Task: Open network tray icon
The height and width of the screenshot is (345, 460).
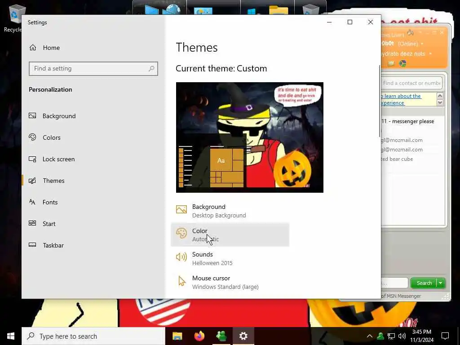Action: pos(391,336)
